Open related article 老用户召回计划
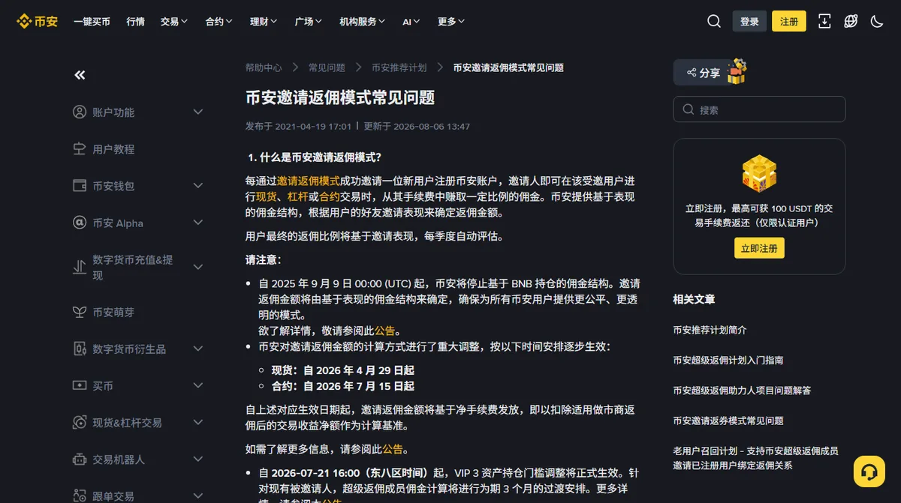Screen dimensions: 901x503 point(756,458)
